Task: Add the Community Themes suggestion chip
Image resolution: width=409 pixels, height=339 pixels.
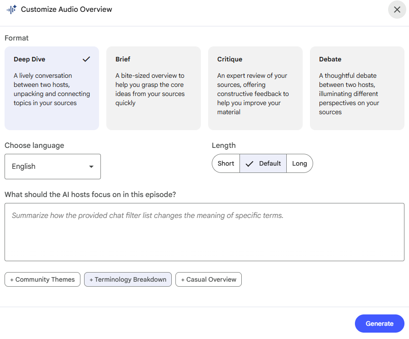Action: pos(42,279)
